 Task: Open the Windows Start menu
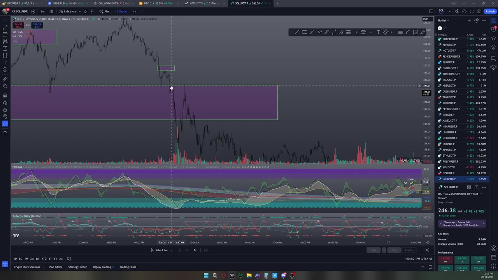point(206,276)
